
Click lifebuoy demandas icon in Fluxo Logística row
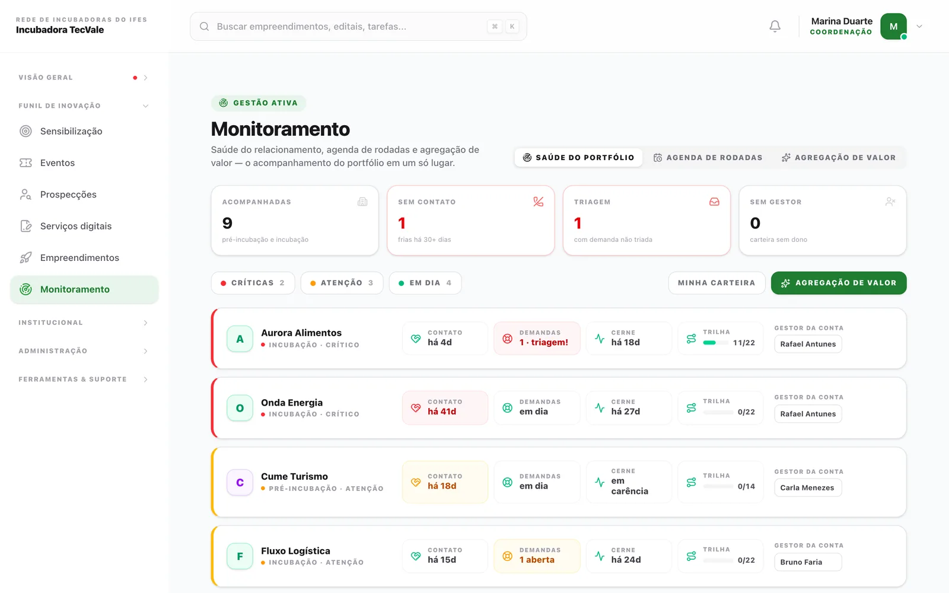click(507, 556)
